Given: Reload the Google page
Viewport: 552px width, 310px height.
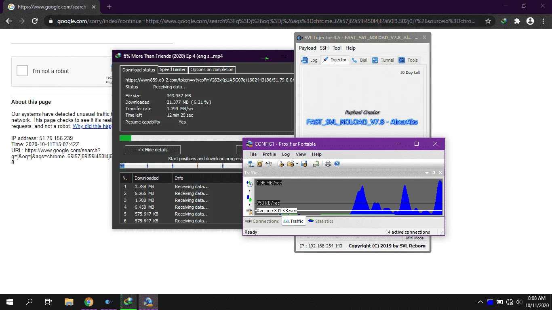Looking at the screenshot, I should pyautogui.click(x=35, y=21).
